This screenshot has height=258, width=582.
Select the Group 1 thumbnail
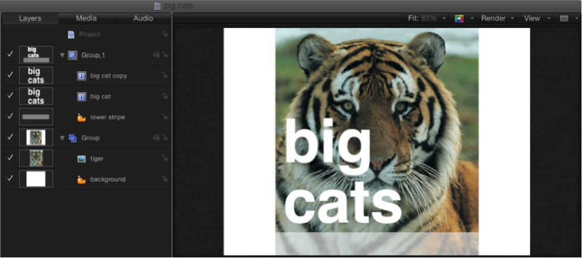[36, 55]
